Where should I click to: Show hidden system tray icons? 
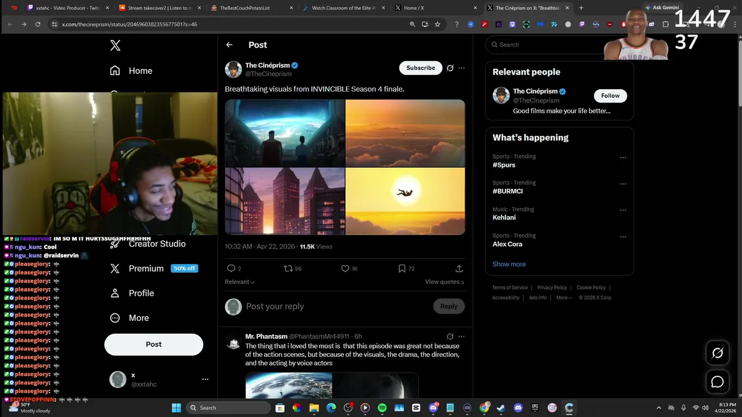659,408
